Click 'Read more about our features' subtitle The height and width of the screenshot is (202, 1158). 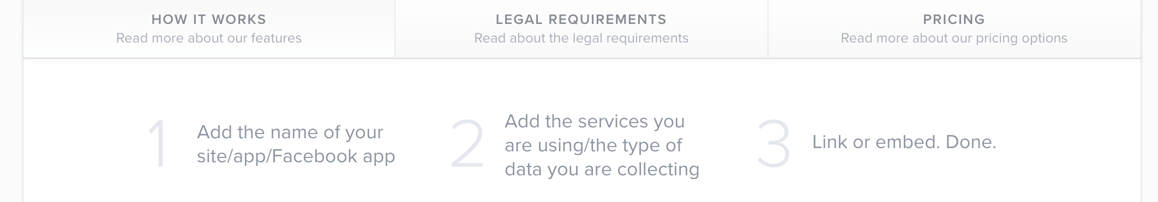pyautogui.click(x=209, y=38)
